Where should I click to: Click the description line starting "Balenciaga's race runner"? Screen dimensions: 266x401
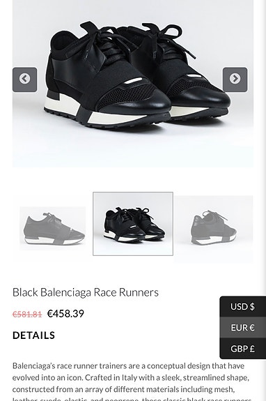click(128, 366)
